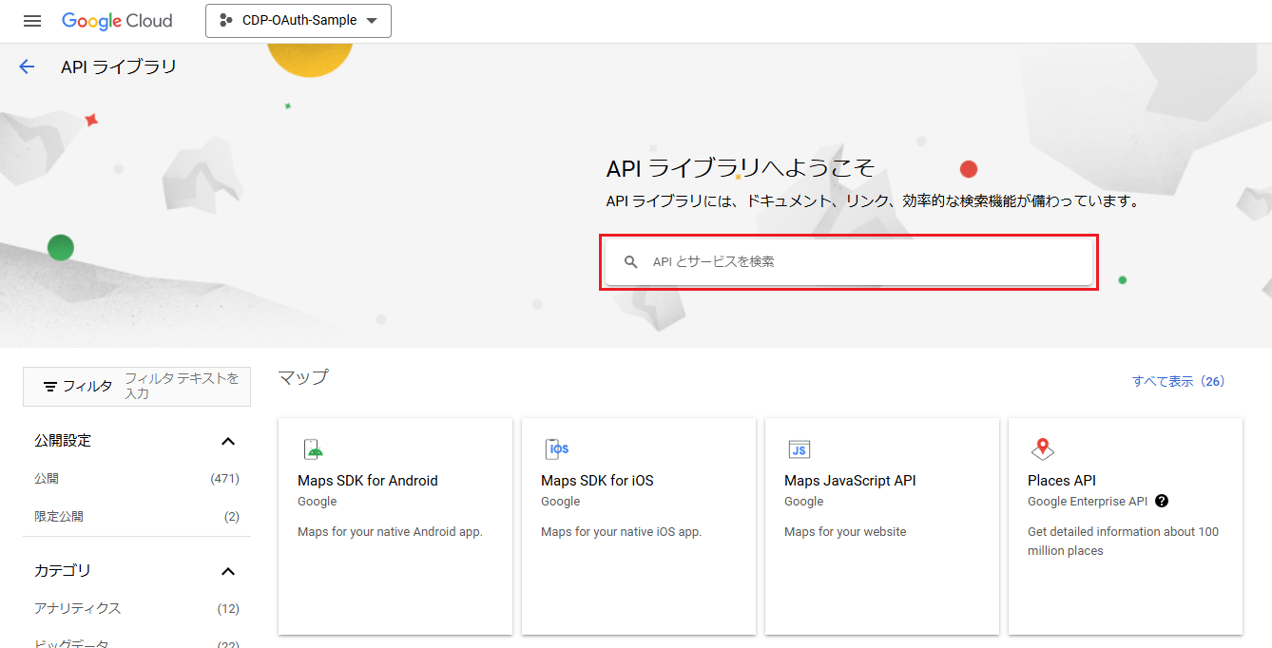Click the filter text input box
Image resolution: width=1272 pixels, height=648 pixels.
183,386
